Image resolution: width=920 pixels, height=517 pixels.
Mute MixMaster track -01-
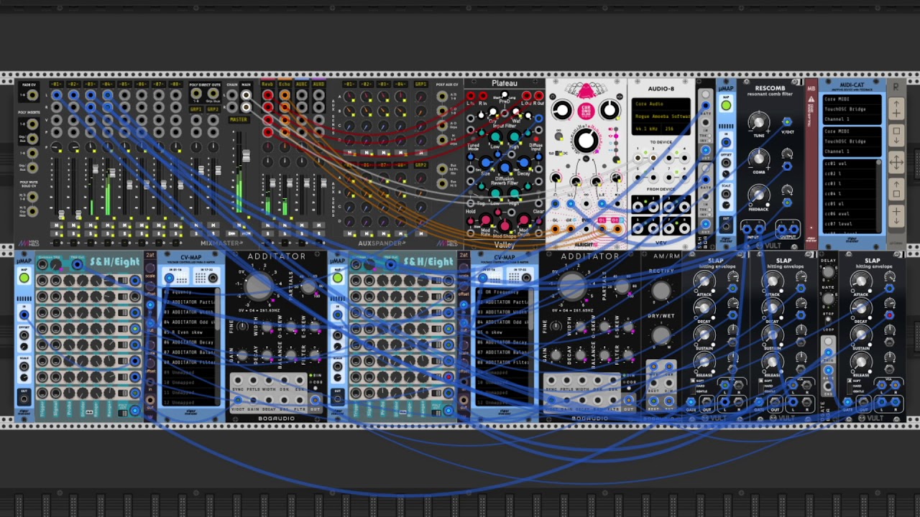click(x=58, y=226)
